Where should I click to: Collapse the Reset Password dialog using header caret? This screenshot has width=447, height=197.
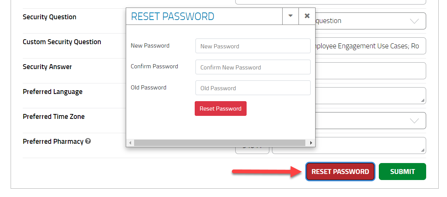(x=291, y=16)
